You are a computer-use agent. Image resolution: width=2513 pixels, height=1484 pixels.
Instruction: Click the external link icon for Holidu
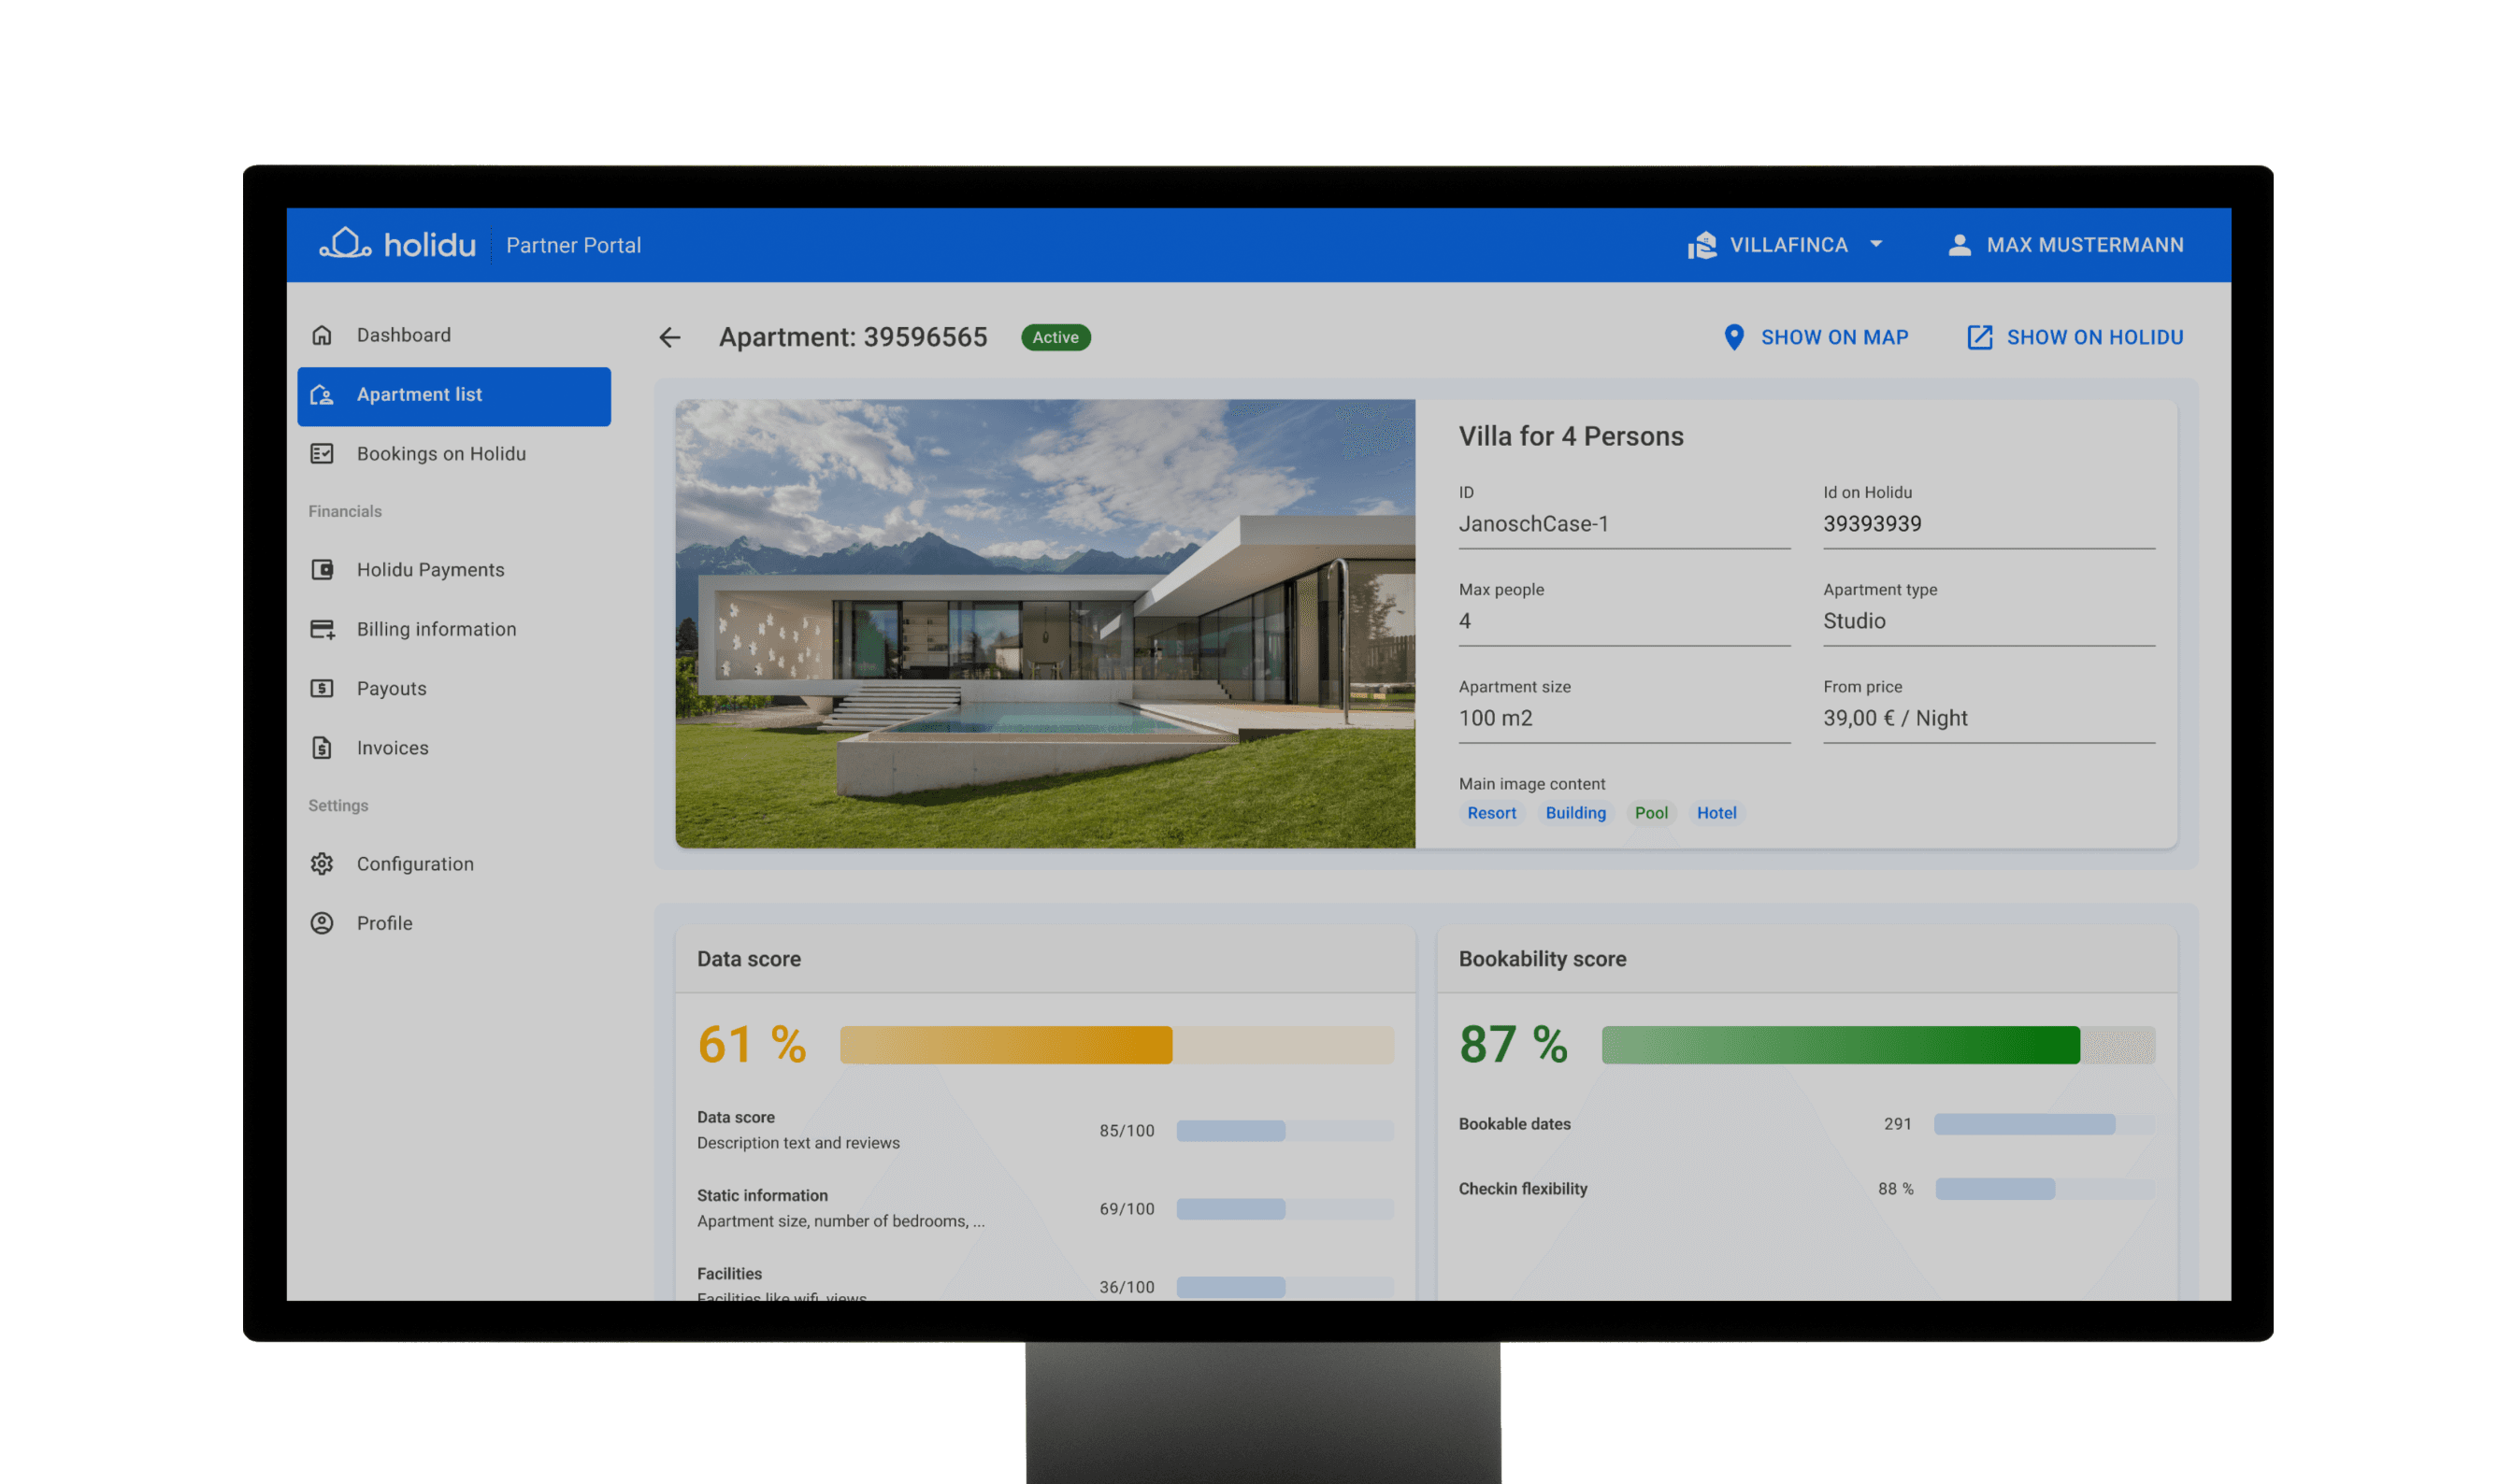[1979, 337]
